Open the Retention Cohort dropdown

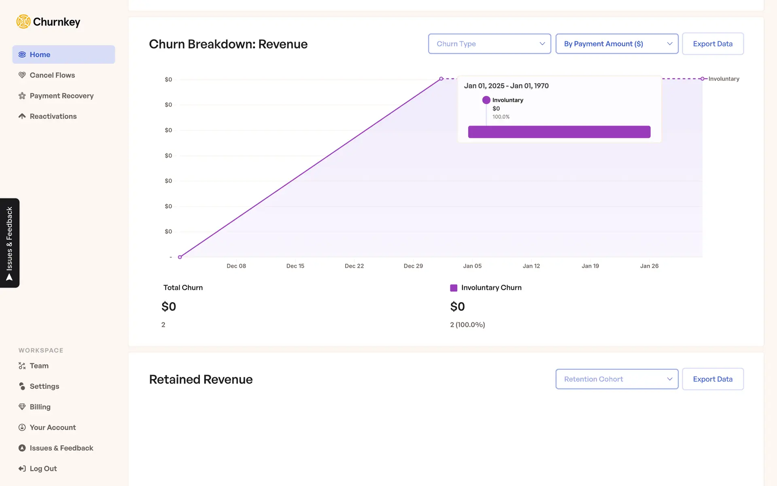click(616, 379)
